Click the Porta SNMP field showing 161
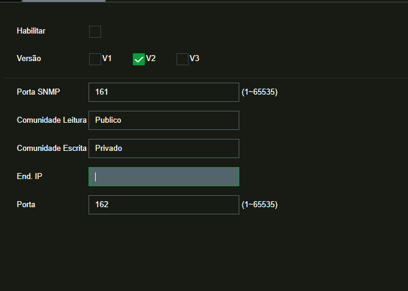 (x=163, y=92)
